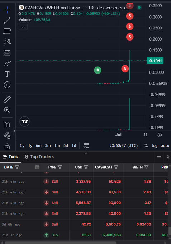Open the CASHCAT column filter
The height and width of the screenshot is (244, 171).
(116, 167)
